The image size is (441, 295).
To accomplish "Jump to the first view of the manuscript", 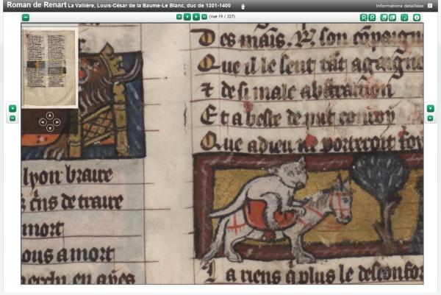I will coord(179,17).
